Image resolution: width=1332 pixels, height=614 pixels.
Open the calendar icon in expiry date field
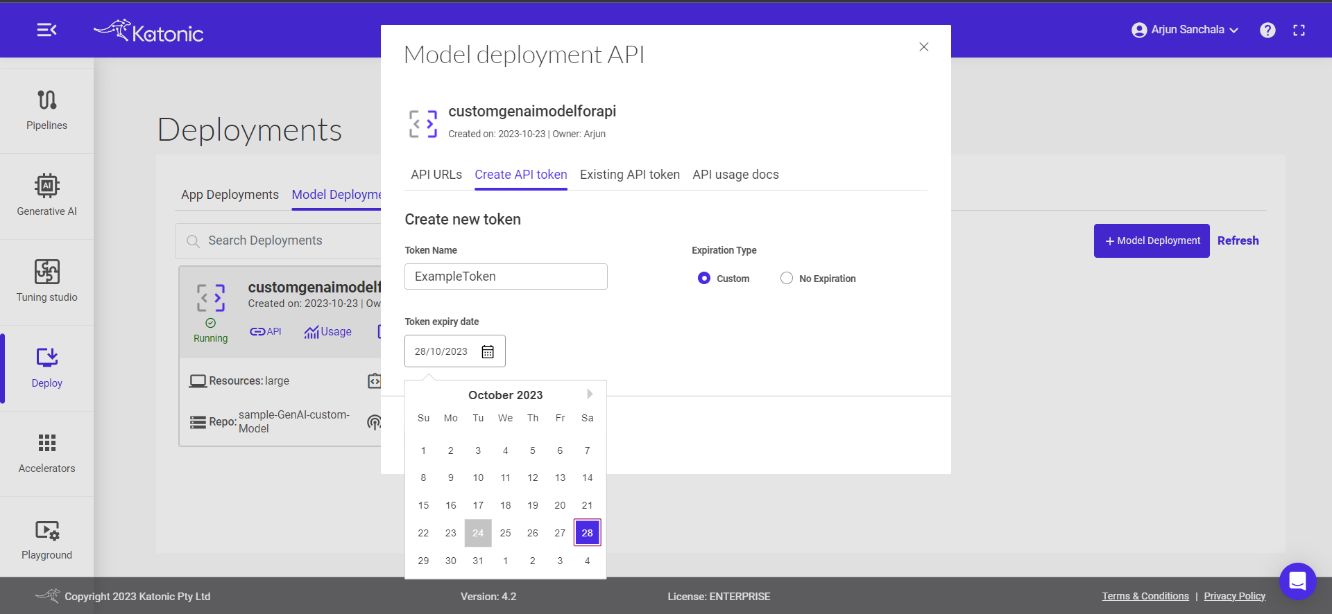click(x=488, y=351)
